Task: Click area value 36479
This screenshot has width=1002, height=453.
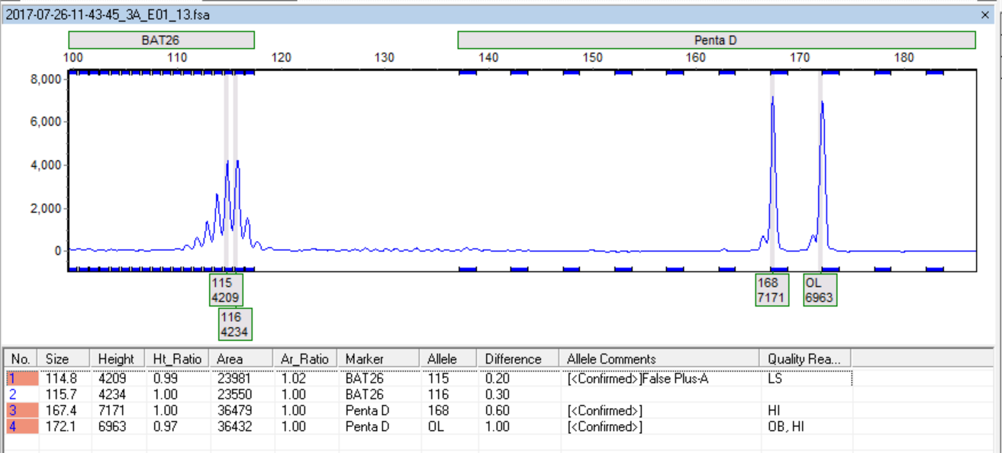Action: tap(234, 410)
